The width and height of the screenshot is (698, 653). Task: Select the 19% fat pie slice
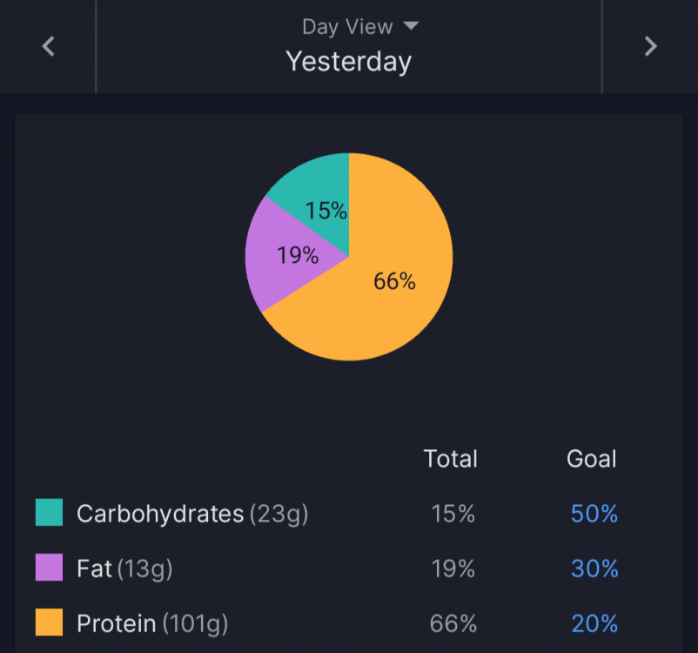[287, 255]
